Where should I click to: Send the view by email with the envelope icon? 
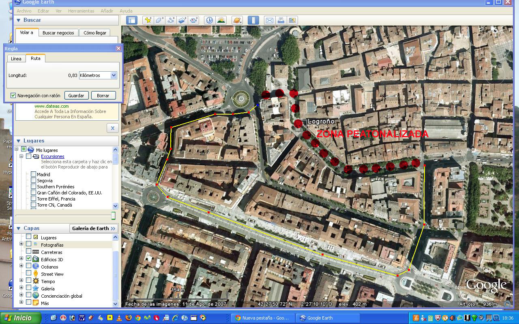pos(269,20)
